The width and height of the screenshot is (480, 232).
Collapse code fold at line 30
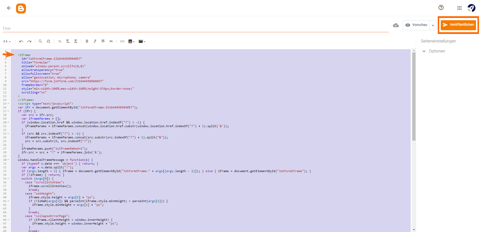pyautogui.click(x=8, y=160)
